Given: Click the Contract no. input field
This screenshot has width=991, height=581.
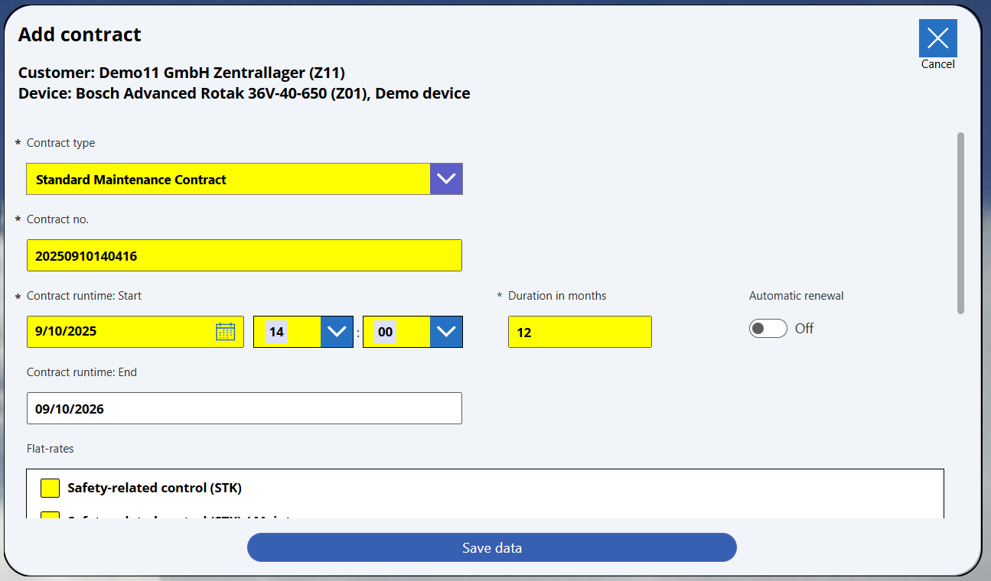Looking at the screenshot, I should pos(244,255).
